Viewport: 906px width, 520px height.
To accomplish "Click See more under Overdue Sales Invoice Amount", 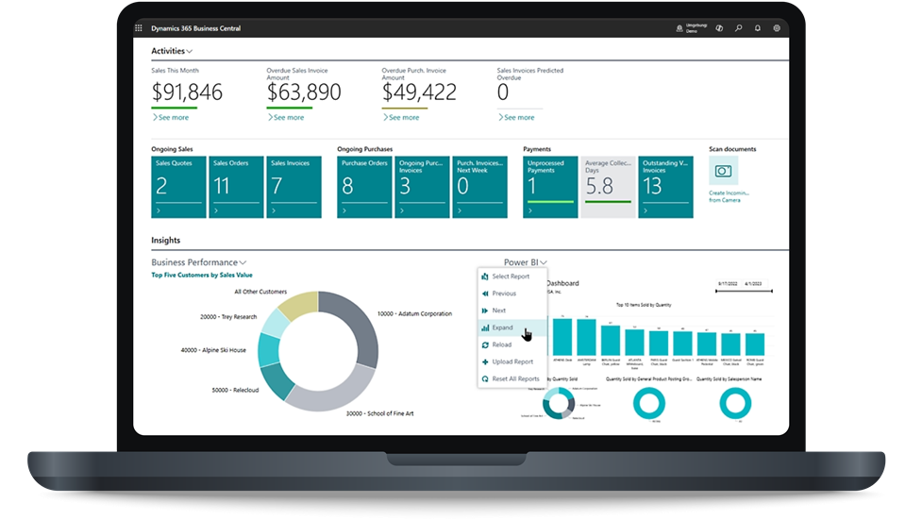I will 285,117.
